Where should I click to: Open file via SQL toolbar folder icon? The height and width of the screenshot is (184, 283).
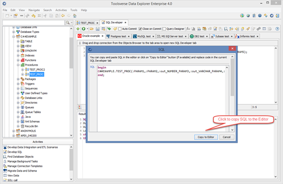[x=91, y=29]
